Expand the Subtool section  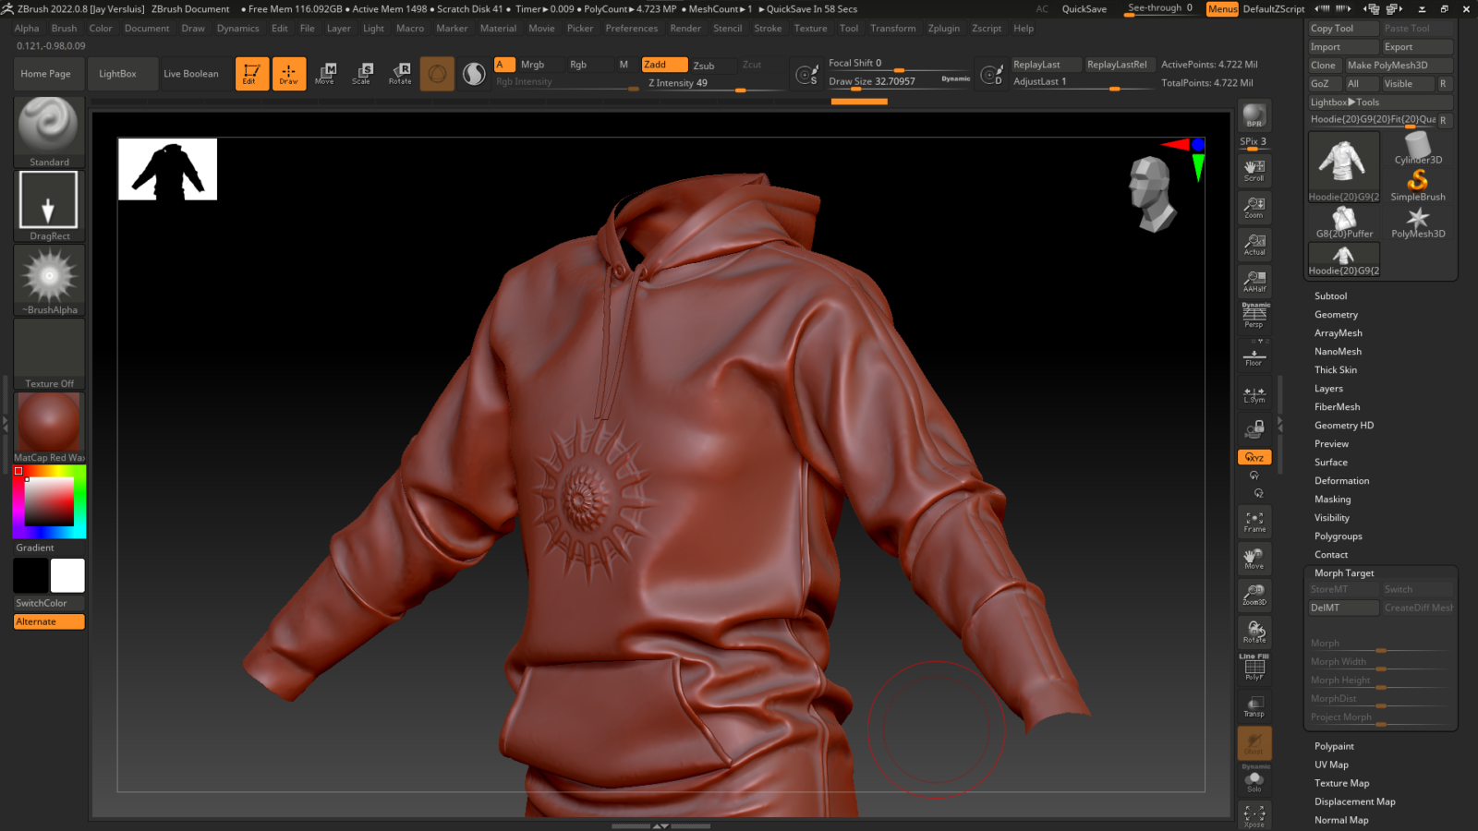tap(1330, 295)
